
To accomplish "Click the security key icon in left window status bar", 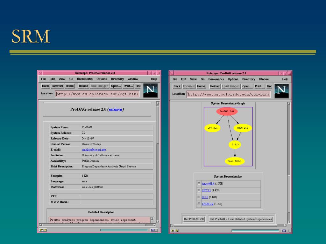I will click(x=43, y=230).
